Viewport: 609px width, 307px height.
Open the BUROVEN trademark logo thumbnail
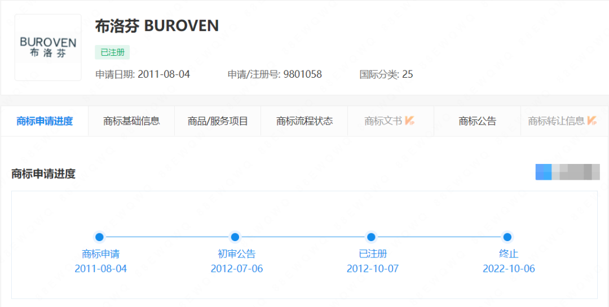pyautogui.click(x=48, y=47)
